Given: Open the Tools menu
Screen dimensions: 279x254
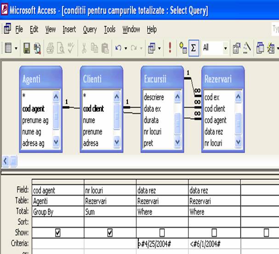Looking at the screenshot, I should click(109, 29).
